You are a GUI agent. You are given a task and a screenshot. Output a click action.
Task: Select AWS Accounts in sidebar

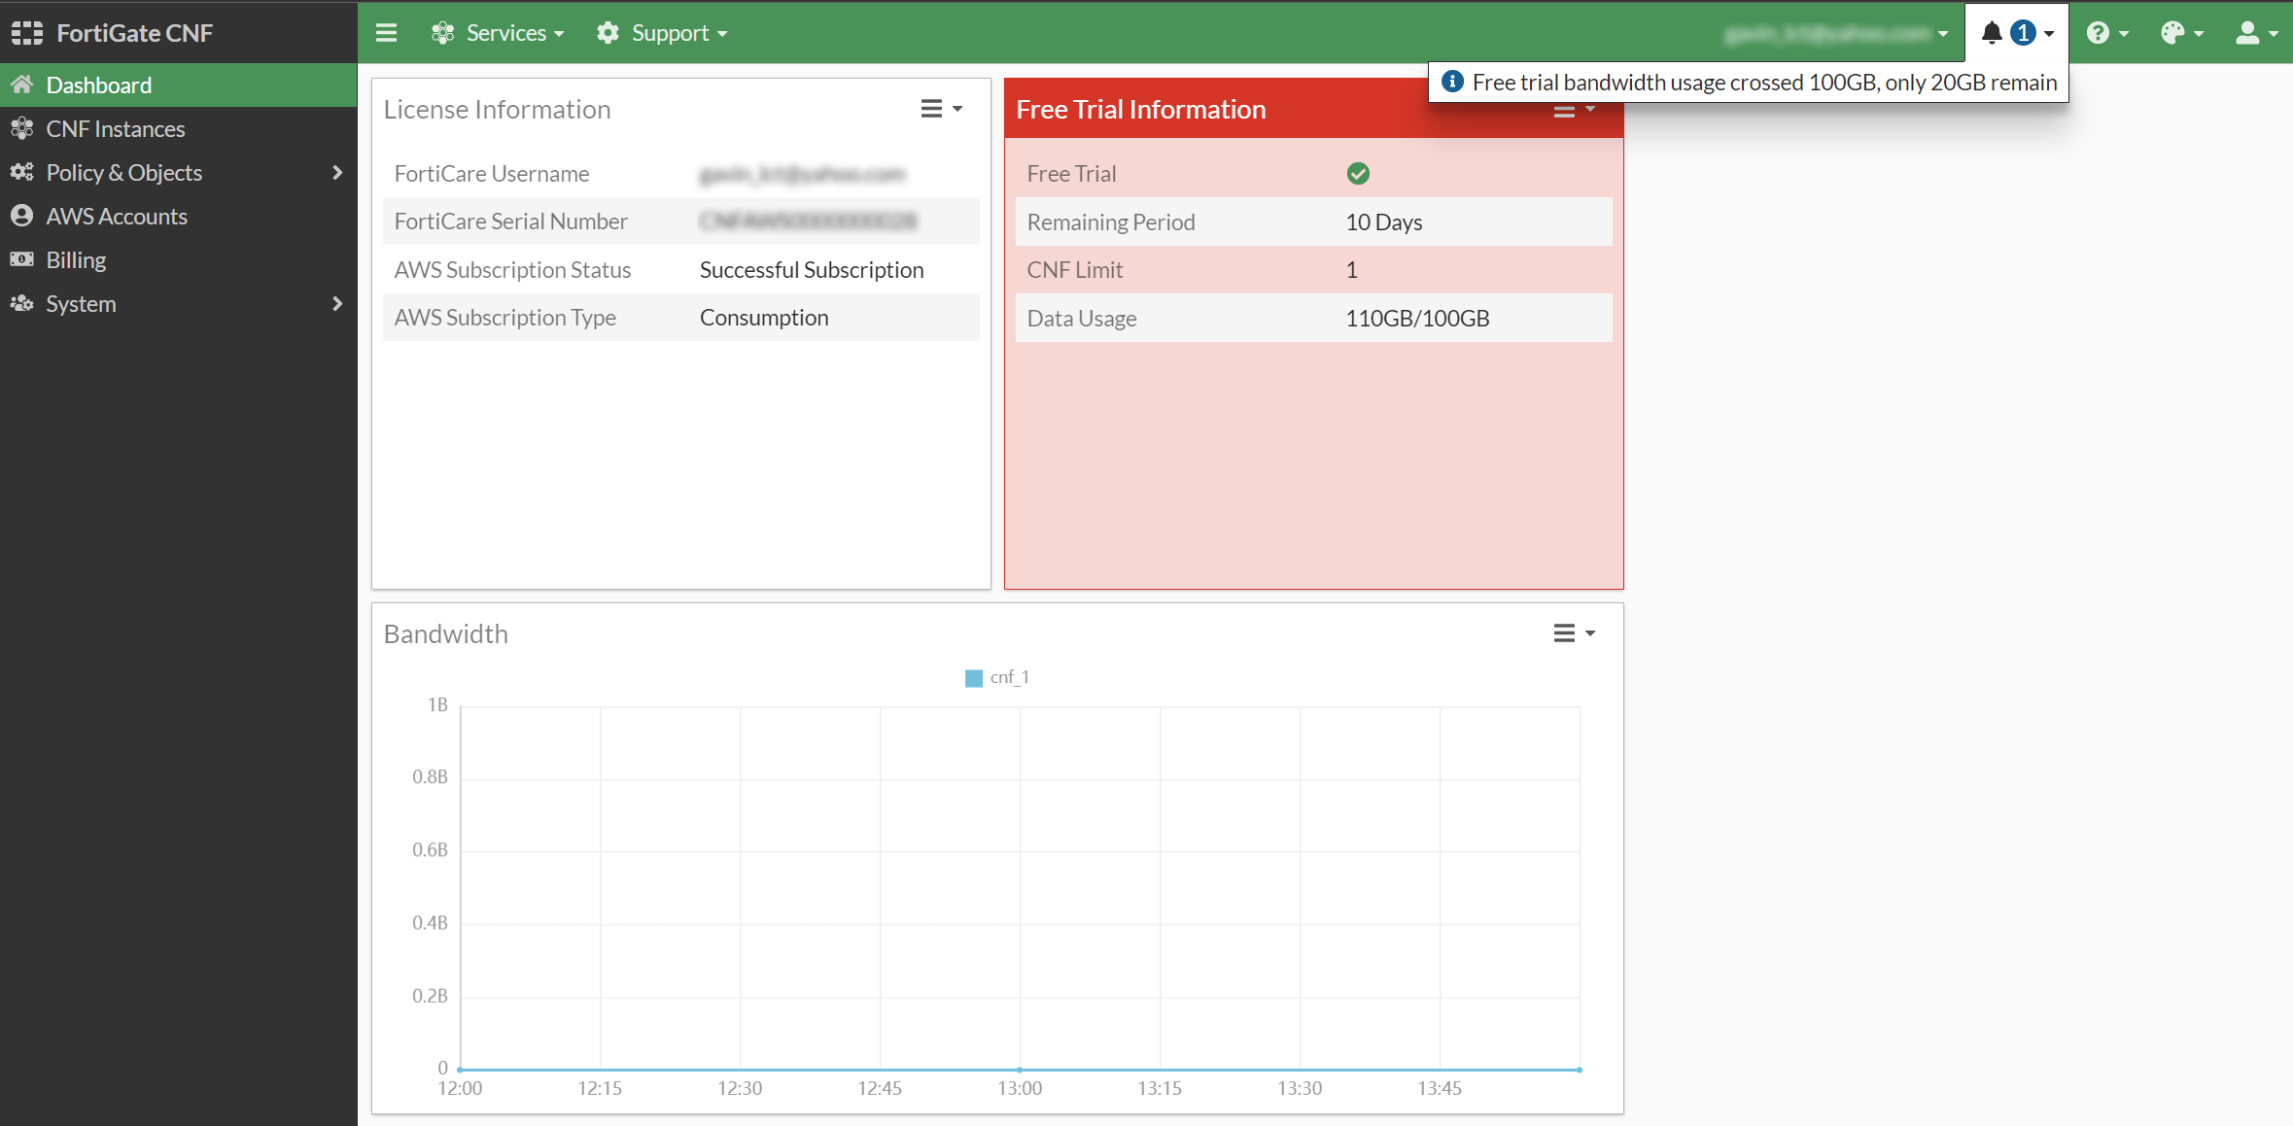[x=117, y=217]
